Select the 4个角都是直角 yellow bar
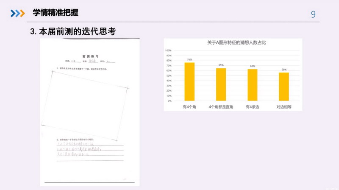The width and height of the screenshot is (339, 190). [x=221, y=84]
